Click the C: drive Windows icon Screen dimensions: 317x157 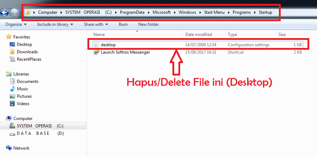pos(12,126)
